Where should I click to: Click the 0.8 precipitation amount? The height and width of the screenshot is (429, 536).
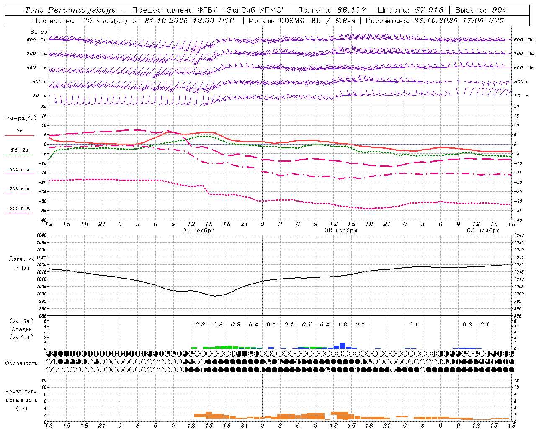pyautogui.click(x=218, y=325)
